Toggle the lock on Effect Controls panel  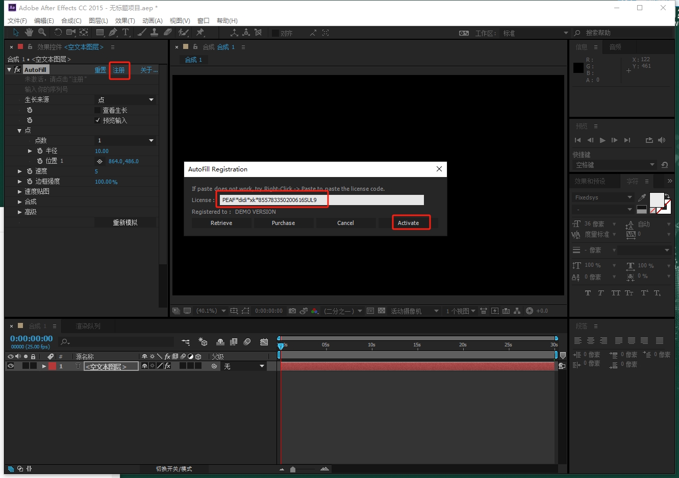tap(30, 46)
